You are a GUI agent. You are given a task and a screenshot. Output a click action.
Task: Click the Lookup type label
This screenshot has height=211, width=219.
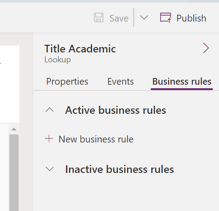point(57,60)
